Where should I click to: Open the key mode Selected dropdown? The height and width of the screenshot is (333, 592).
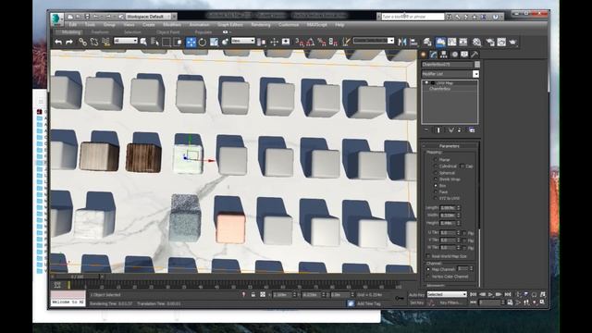coord(447,294)
